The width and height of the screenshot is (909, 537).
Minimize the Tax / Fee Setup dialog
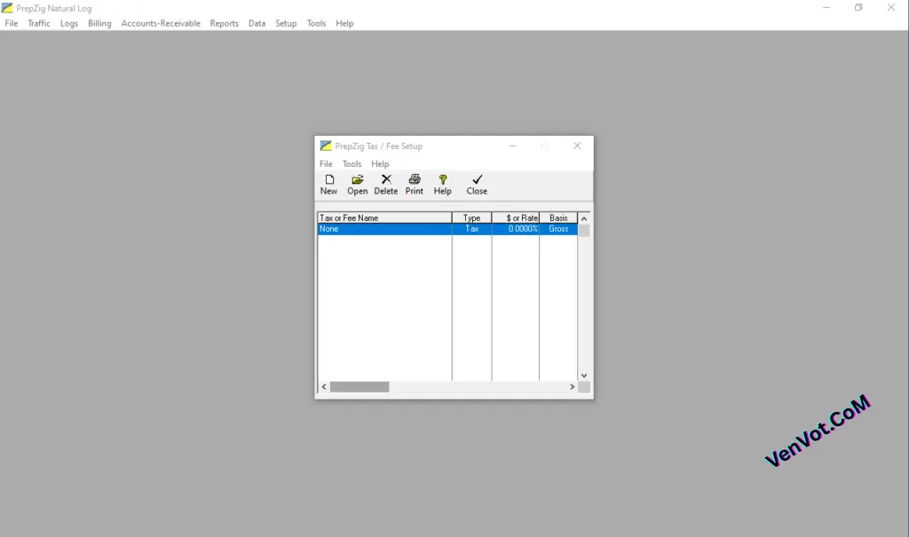click(x=512, y=146)
